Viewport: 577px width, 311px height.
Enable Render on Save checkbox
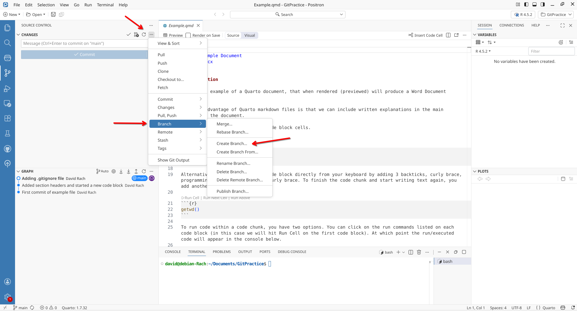pyautogui.click(x=188, y=35)
